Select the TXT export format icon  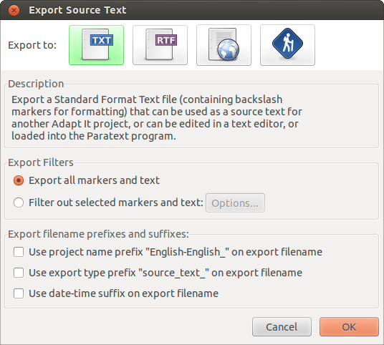pyautogui.click(x=96, y=45)
